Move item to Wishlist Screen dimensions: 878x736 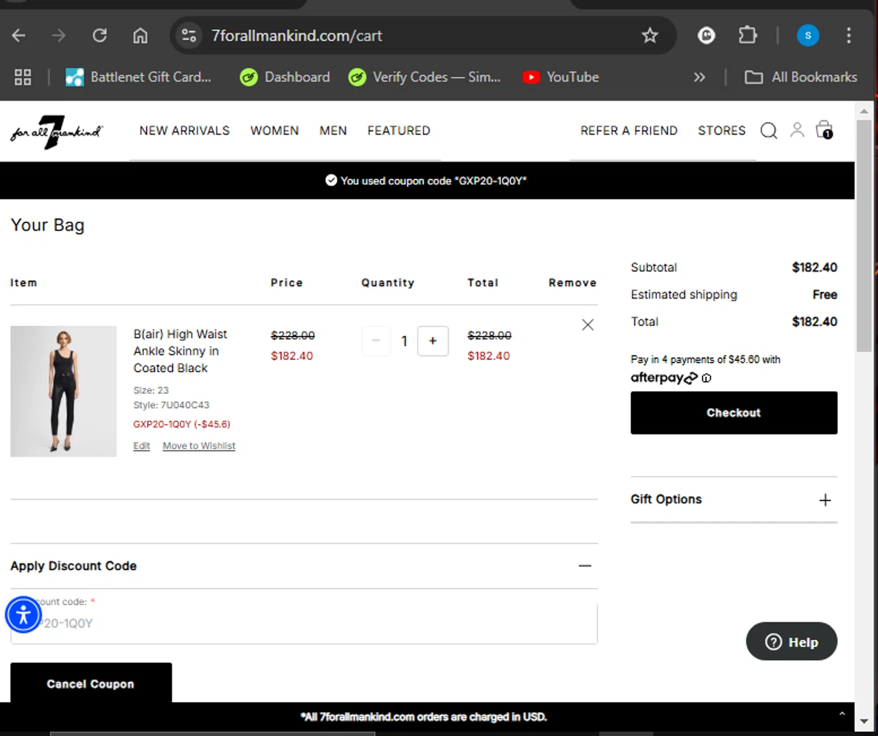(x=199, y=446)
